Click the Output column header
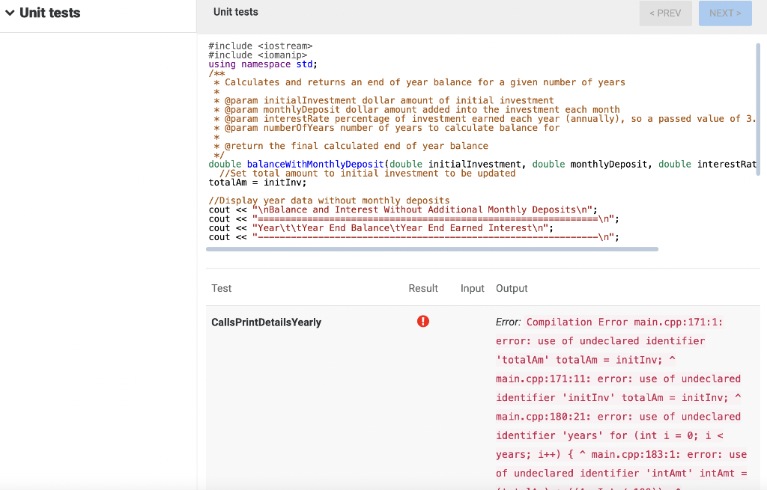 [512, 288]
